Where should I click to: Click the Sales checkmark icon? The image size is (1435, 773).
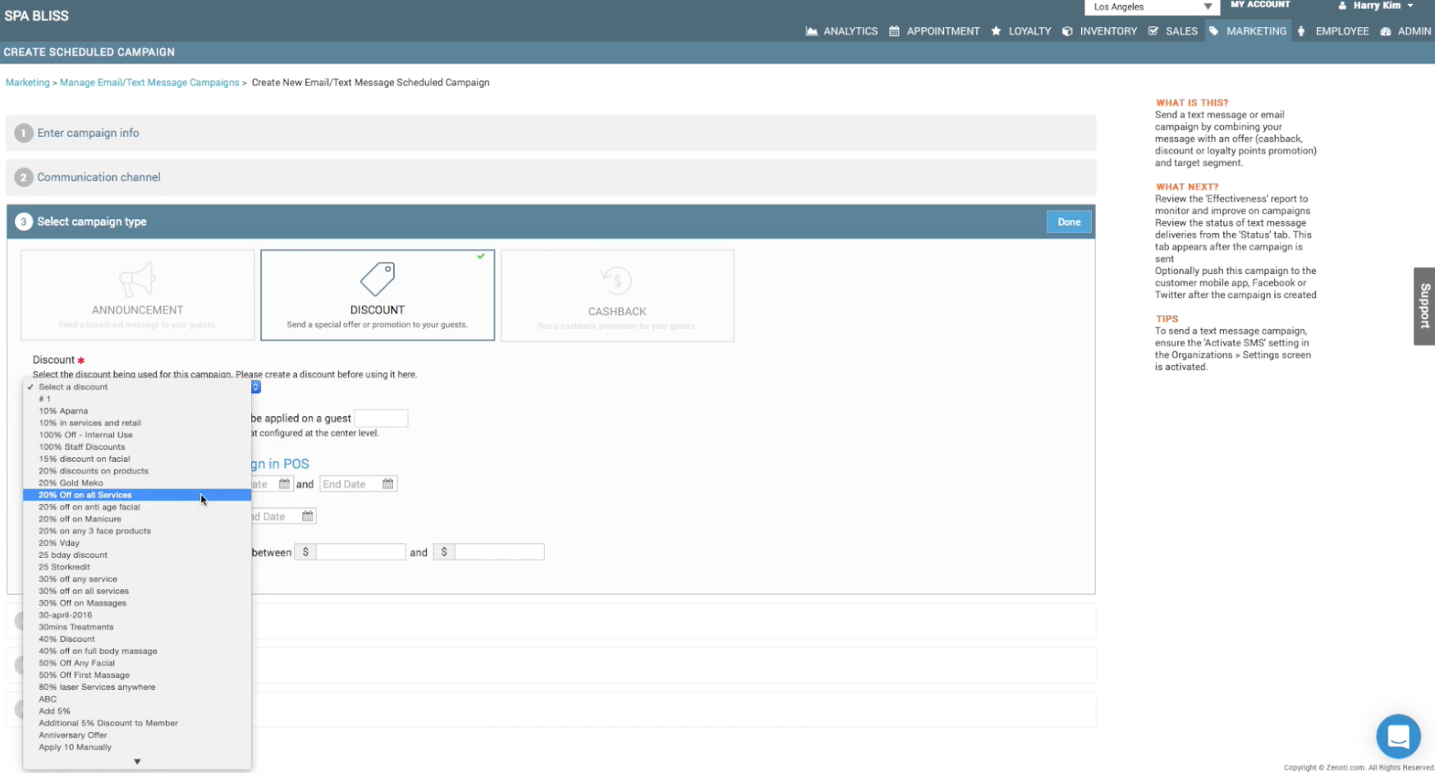coord(1153,31)
